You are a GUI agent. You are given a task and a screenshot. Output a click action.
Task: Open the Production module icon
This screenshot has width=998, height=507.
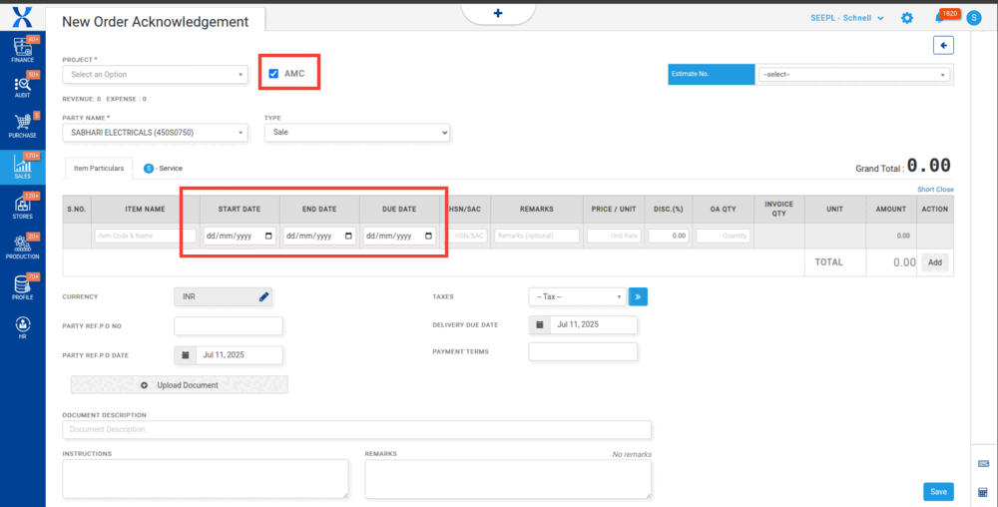coord(22,247)
